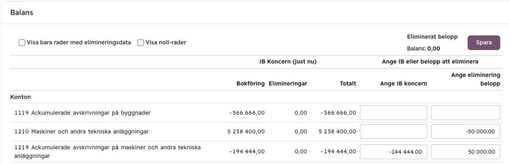Focus the field showing 50 000.00 for 1219
This screenshot has width=510, height=164.
coord(466,152)
